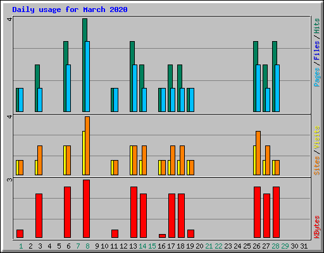This screenshot has height=253, width=324.
Task: Click the red KBytes bar for day 26
Action: [257, 212]
